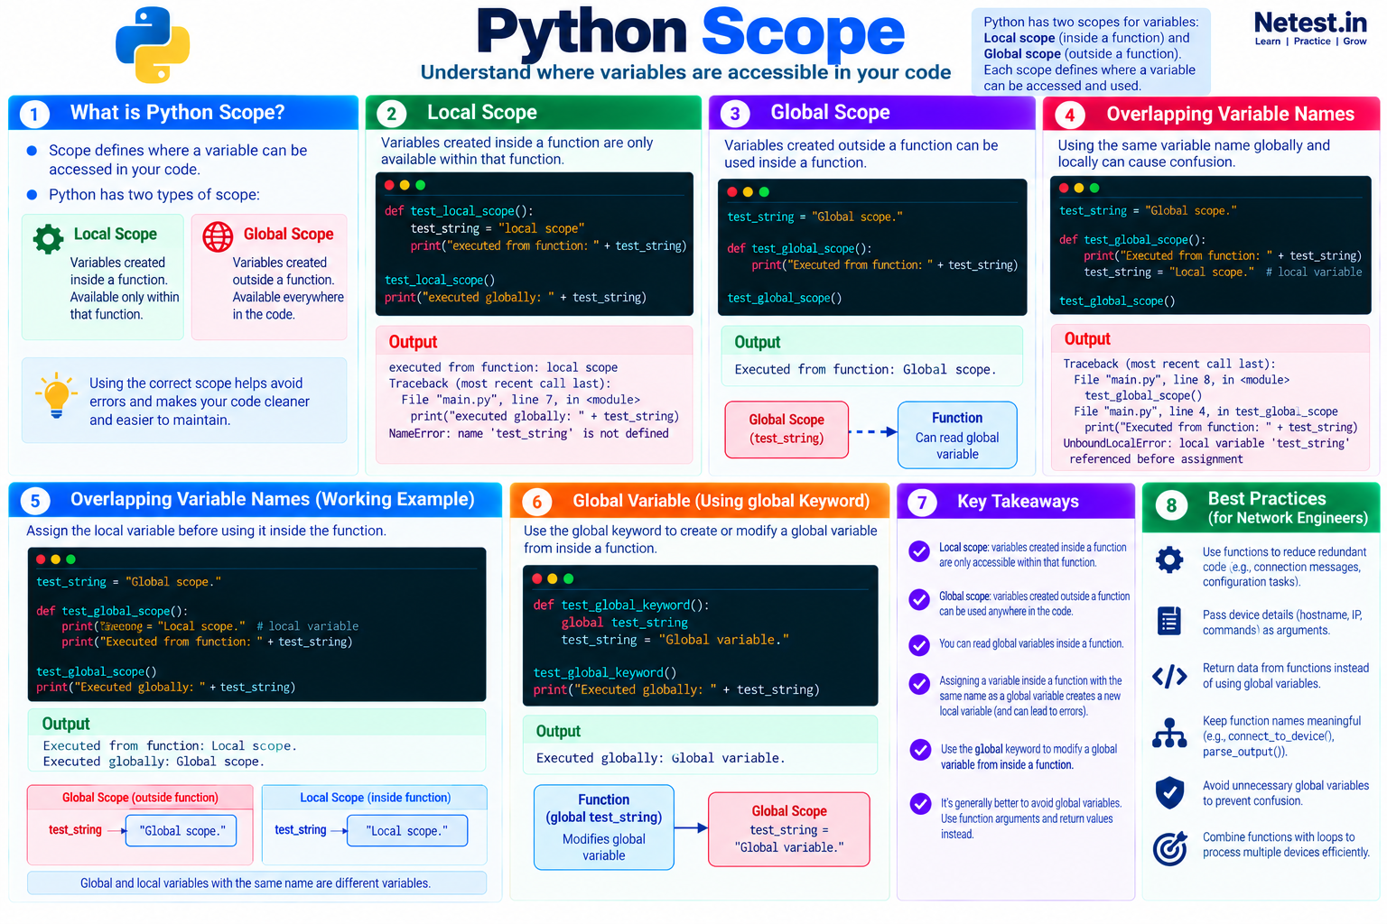Click the note 'Global and local variables with the same name are different variables.'
The image size is (1387, 924).
[x=256, y=883]
